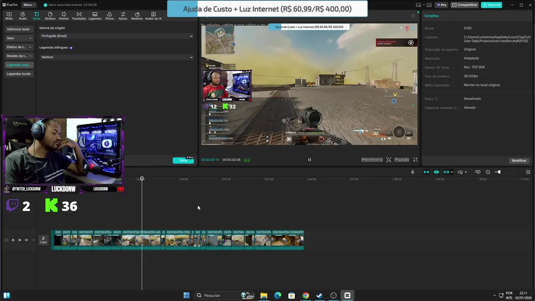Click the zoom-to-fit timeline icon
Image resolution: width=535 pixels, height=301 pixels.
478,172
